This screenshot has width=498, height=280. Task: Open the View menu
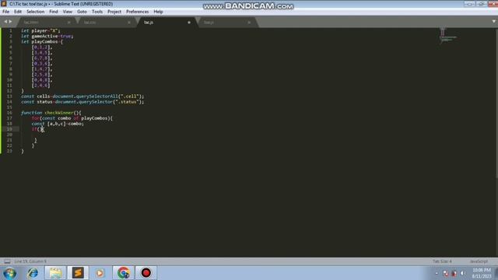[68, 12]
